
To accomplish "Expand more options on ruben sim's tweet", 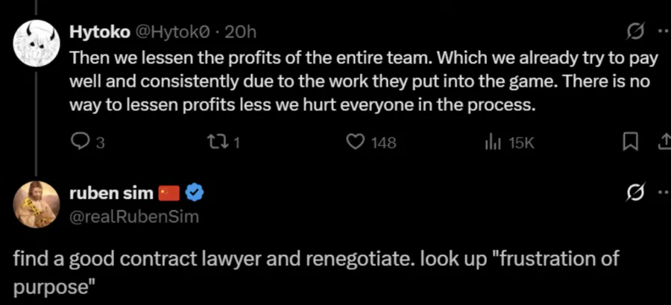I will [664, 193].
